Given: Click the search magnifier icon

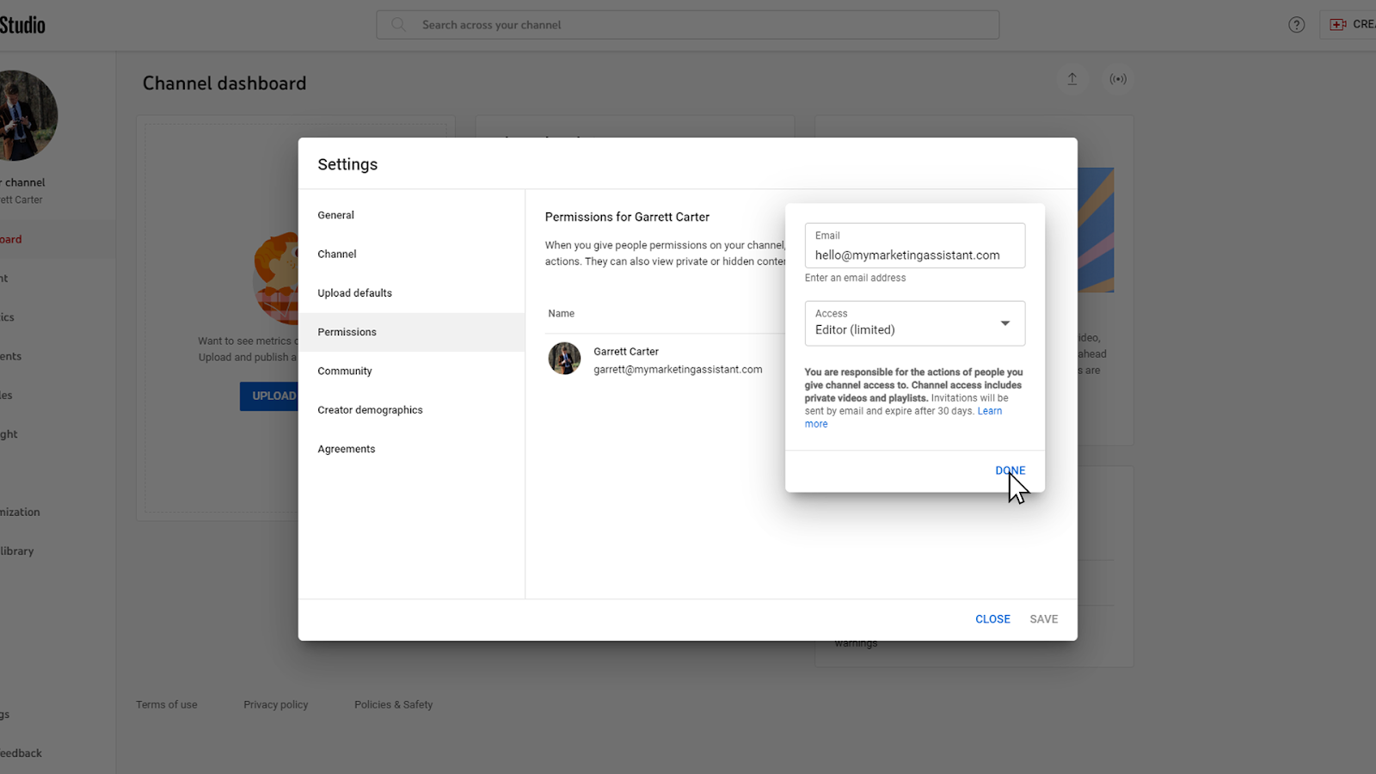Looking at the screenshot, I should click(397, 24).
